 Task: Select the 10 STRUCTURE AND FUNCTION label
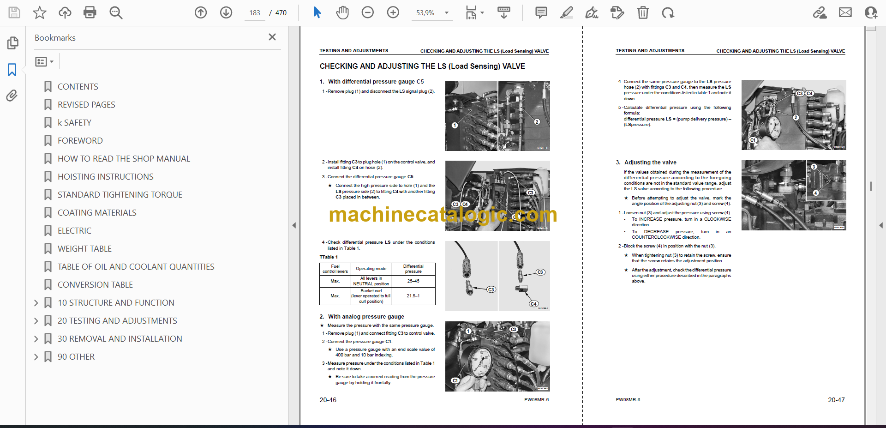(116, 303)
